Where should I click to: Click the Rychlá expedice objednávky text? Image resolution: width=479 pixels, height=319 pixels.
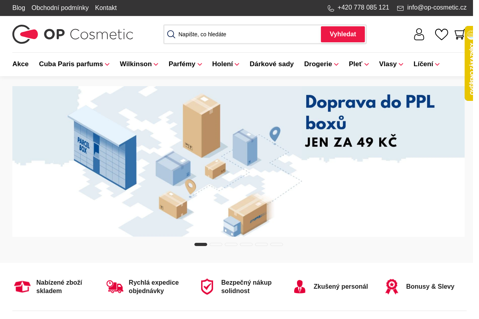154,287
